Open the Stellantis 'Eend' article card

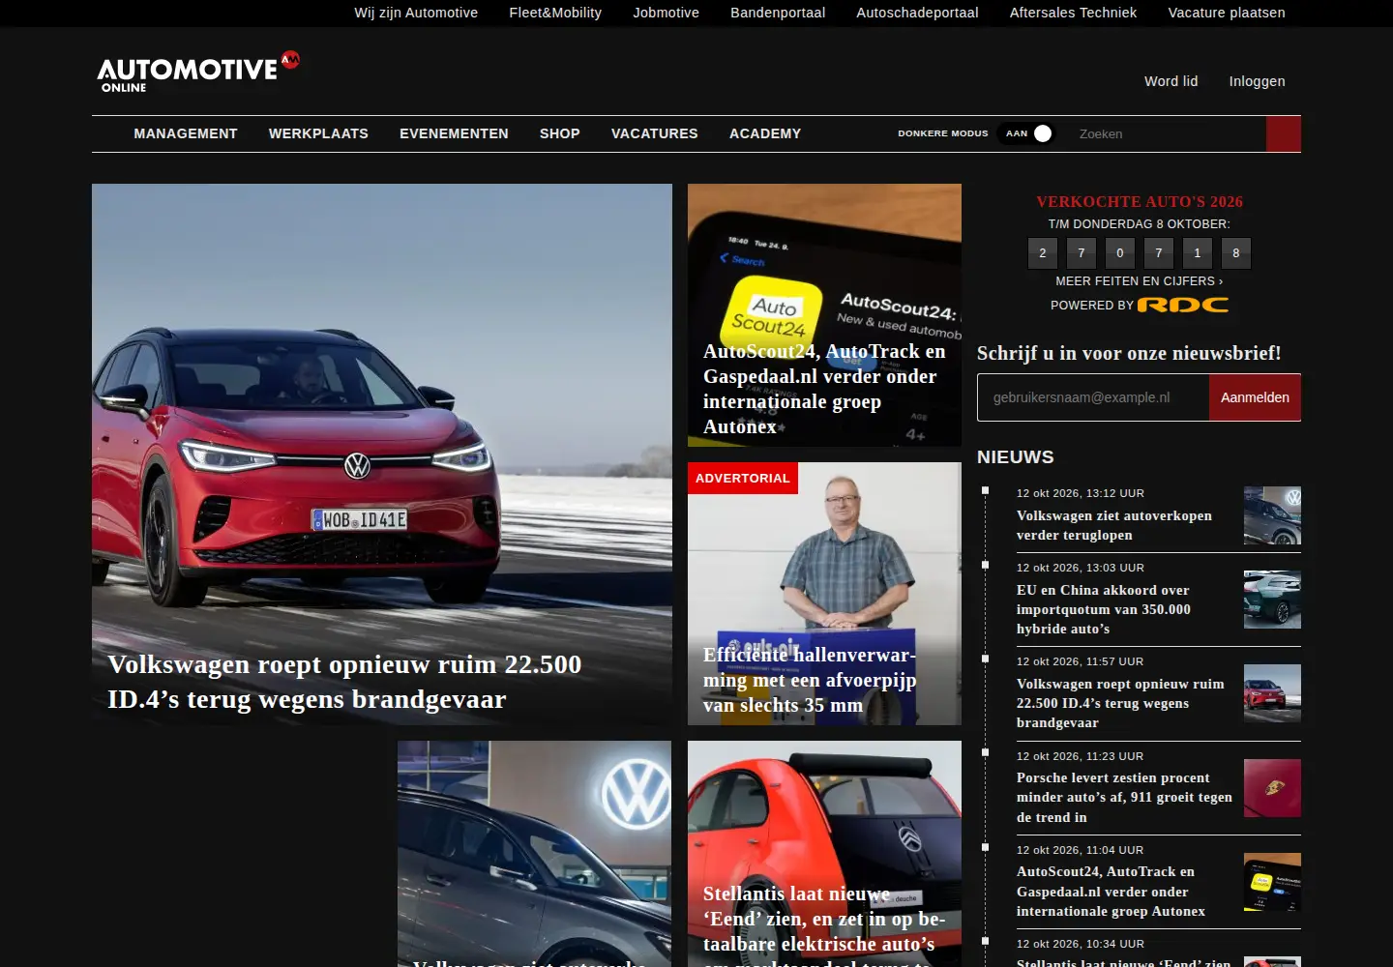tap(824, 854)
